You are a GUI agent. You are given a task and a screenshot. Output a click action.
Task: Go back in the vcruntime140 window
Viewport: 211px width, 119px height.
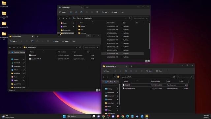click(x=10, y=47)
